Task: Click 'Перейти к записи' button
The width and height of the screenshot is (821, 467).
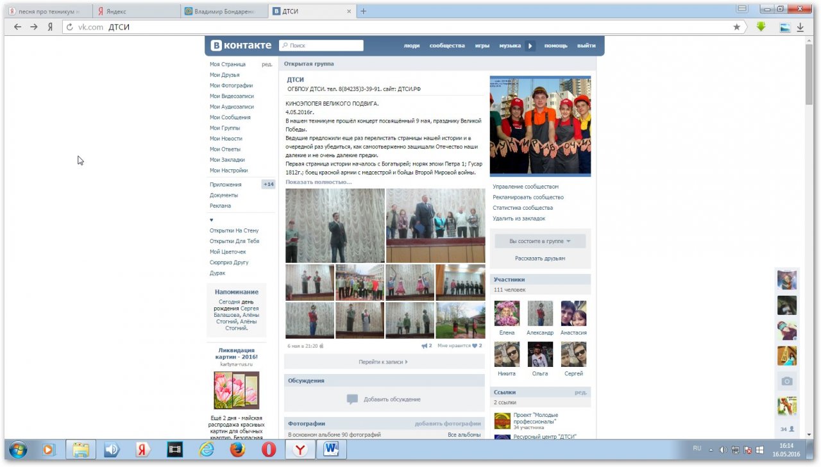Action: point(384,362)
